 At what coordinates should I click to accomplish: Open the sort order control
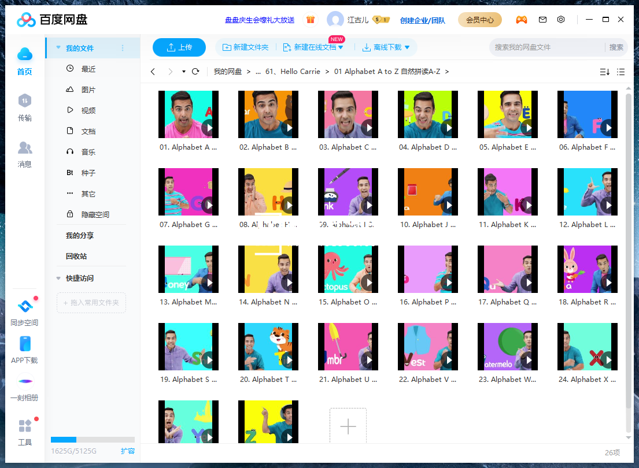pos(604,72)
